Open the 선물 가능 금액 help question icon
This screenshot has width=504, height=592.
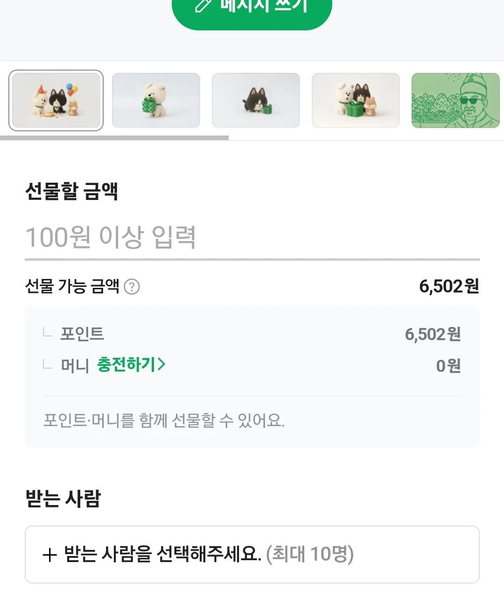coord(132,286)
